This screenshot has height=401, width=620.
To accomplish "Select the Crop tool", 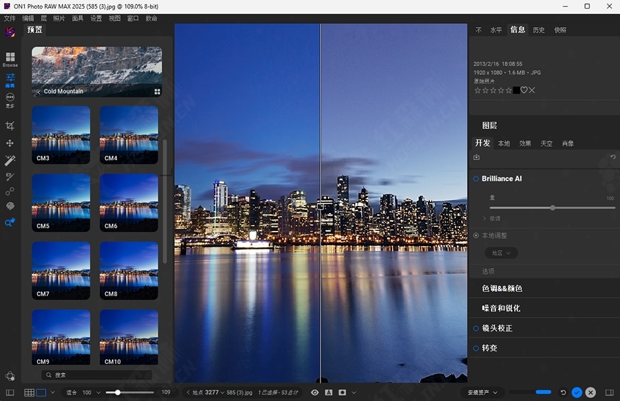I will click(10, 126).
